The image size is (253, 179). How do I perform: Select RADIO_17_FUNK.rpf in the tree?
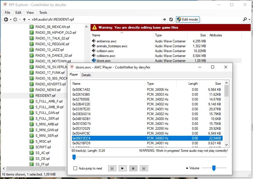pos(50,72)
